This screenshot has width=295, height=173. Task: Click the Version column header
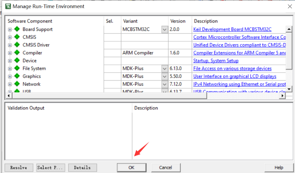pyautogui.click(x=178, y=21)
